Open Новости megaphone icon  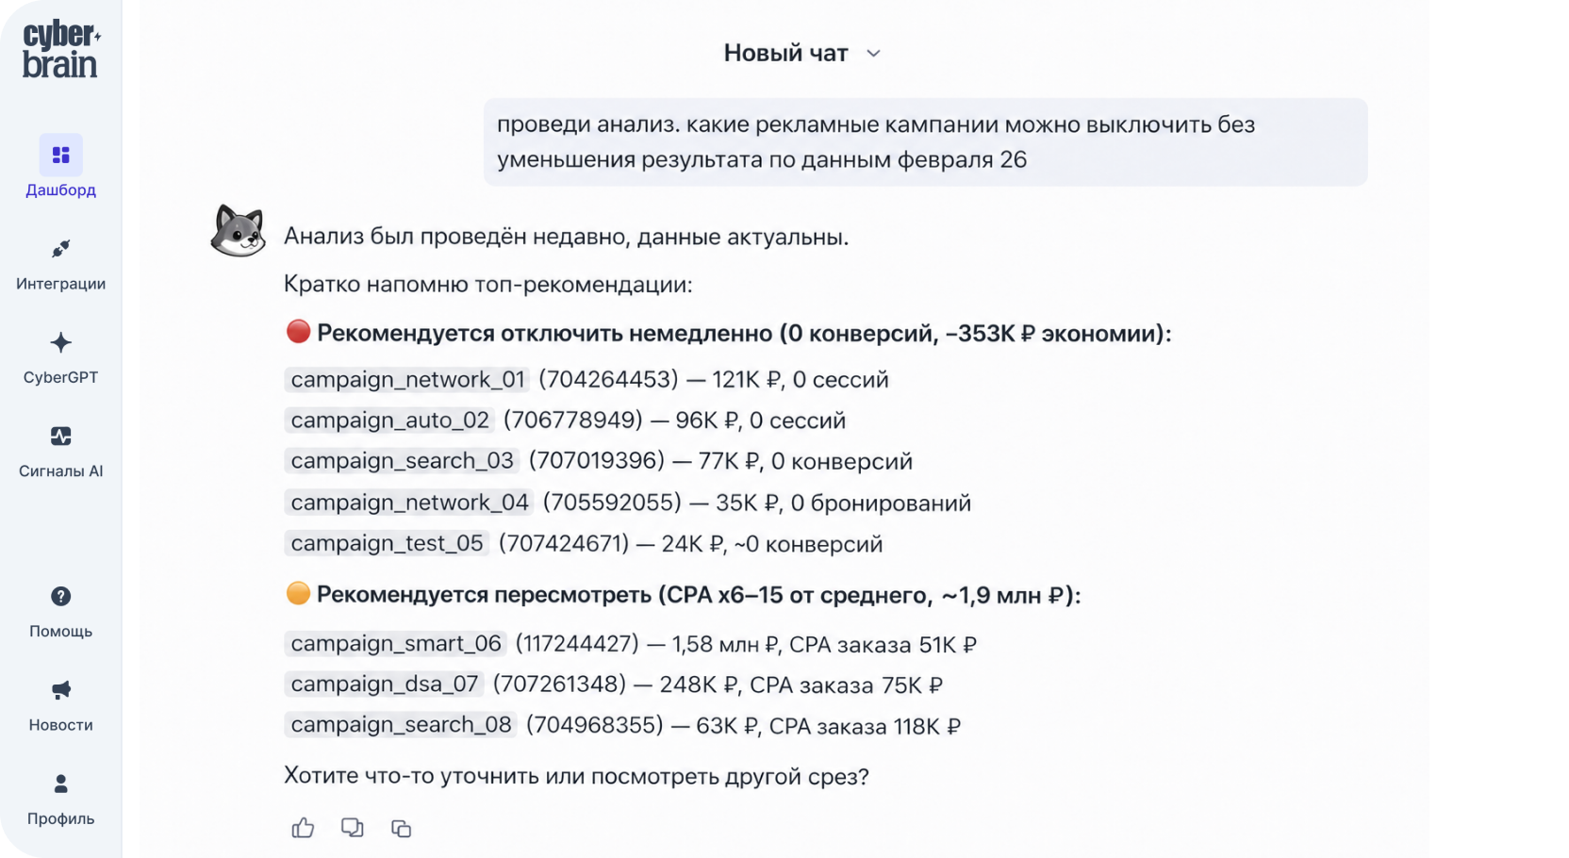tap(60, 690)
